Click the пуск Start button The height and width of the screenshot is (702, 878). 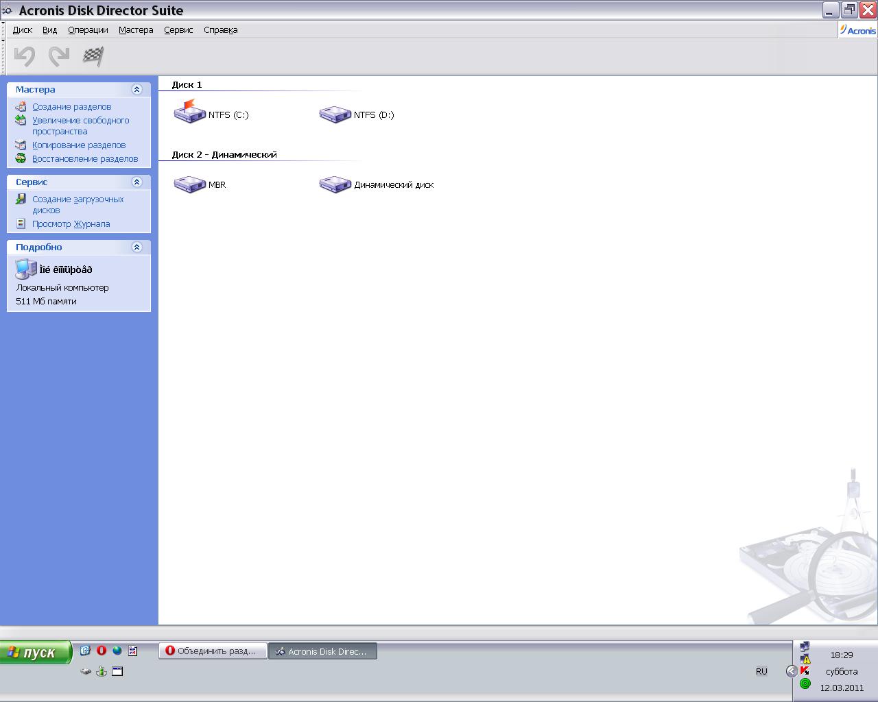coord(36,652)
